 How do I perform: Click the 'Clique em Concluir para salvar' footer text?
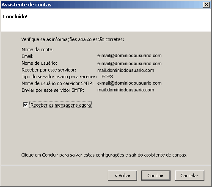click(105, 155)
